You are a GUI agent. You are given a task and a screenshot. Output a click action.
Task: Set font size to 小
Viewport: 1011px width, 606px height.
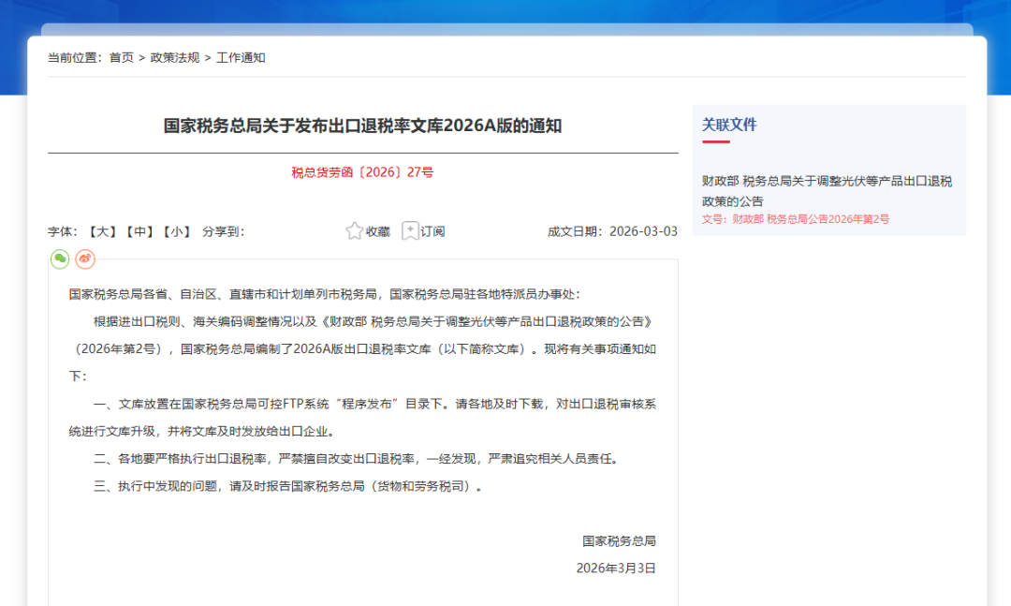177,231
